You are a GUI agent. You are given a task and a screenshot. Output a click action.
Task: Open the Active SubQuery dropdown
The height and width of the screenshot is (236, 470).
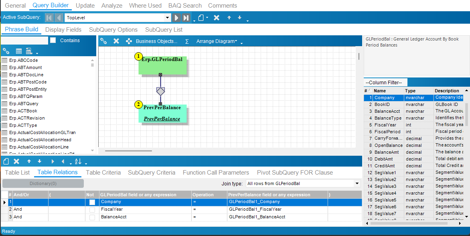point(168,18)
